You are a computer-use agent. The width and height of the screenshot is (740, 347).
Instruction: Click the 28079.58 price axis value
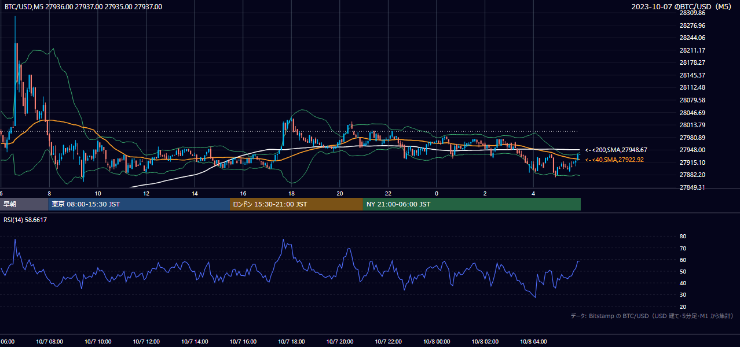pos(692,100)
